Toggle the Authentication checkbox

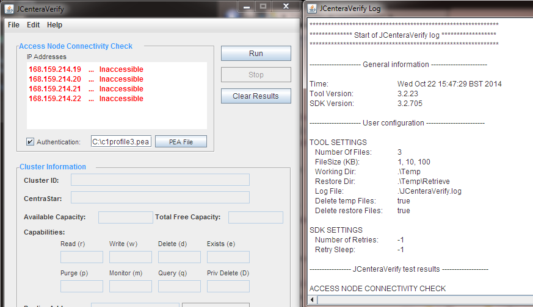31,142
